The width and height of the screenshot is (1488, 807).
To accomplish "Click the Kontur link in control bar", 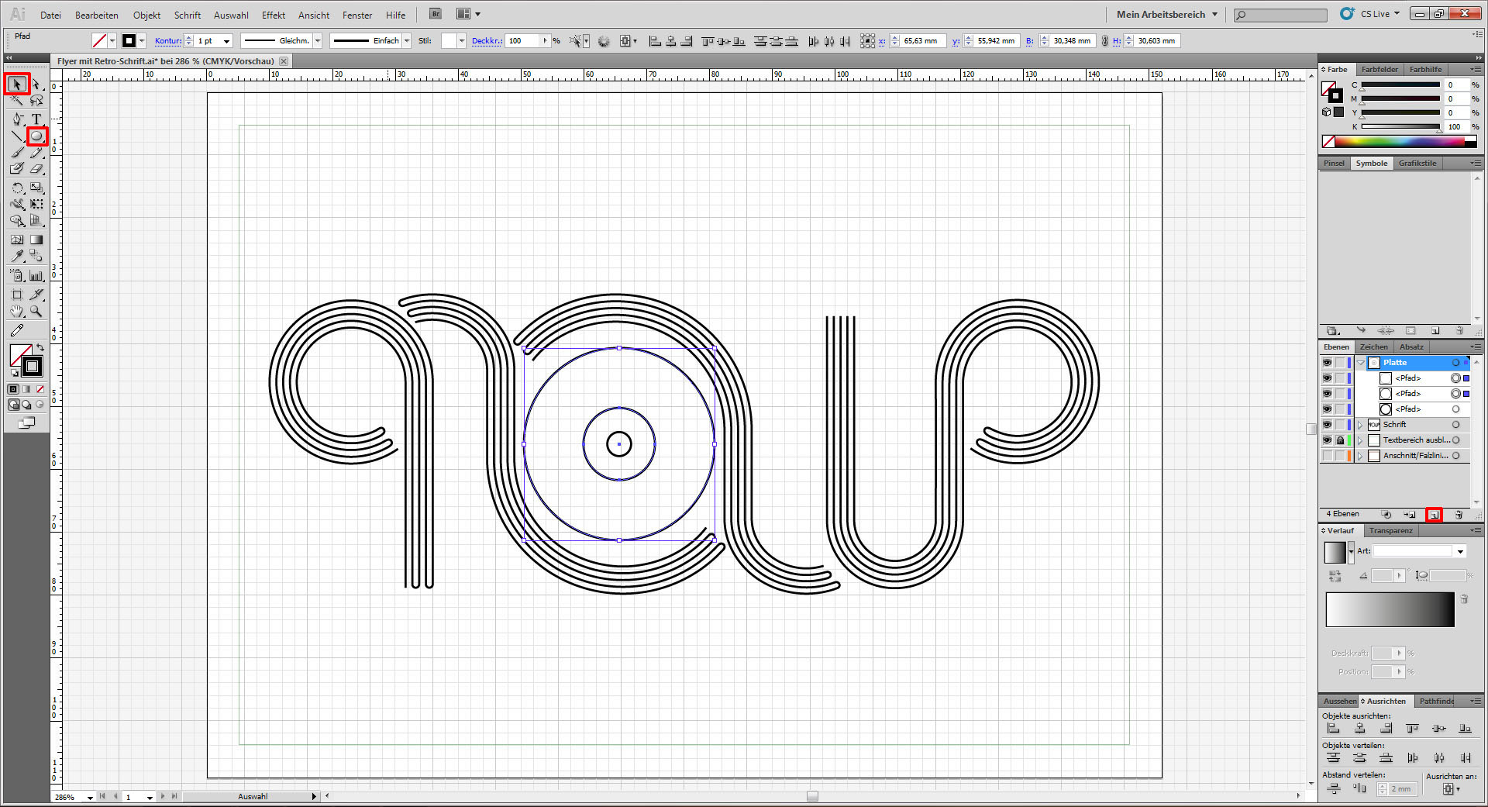I will [167, 41].
